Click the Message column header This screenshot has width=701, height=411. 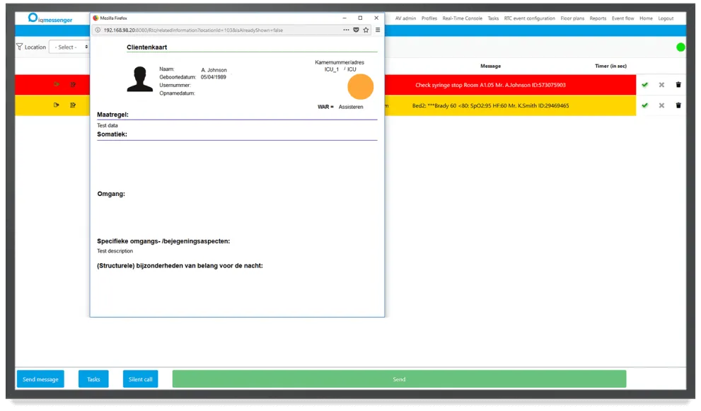(490, 66)
